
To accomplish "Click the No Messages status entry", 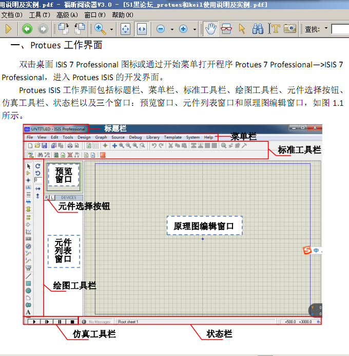I will click(x=97, y=322).
